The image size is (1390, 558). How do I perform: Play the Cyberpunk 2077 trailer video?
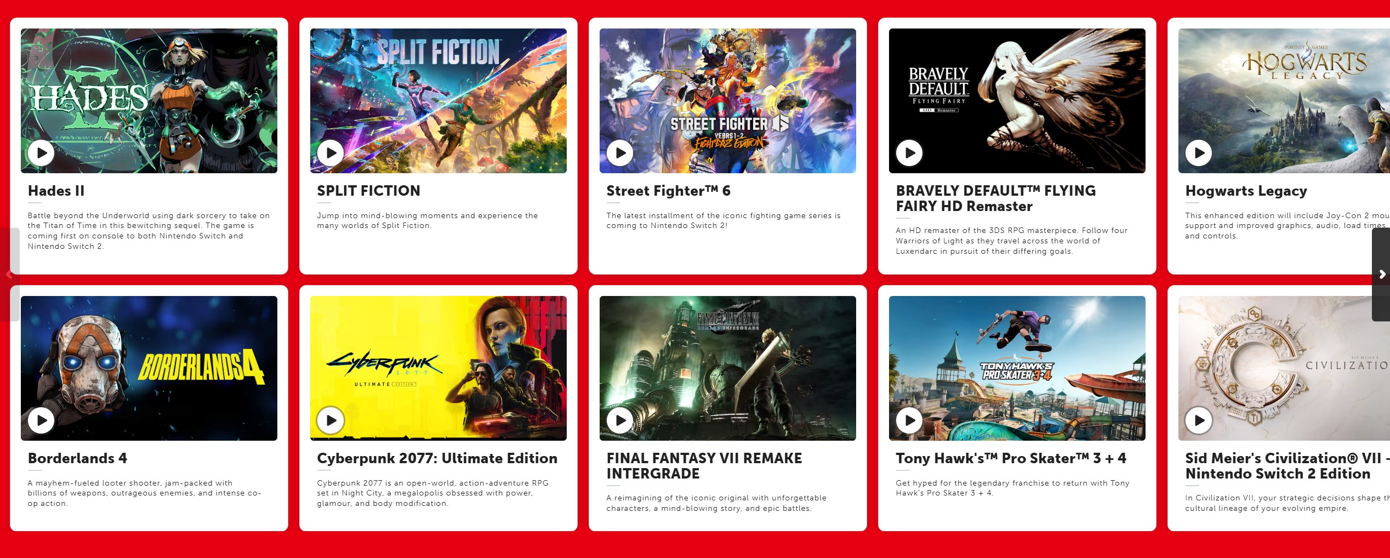click(331, 420)
